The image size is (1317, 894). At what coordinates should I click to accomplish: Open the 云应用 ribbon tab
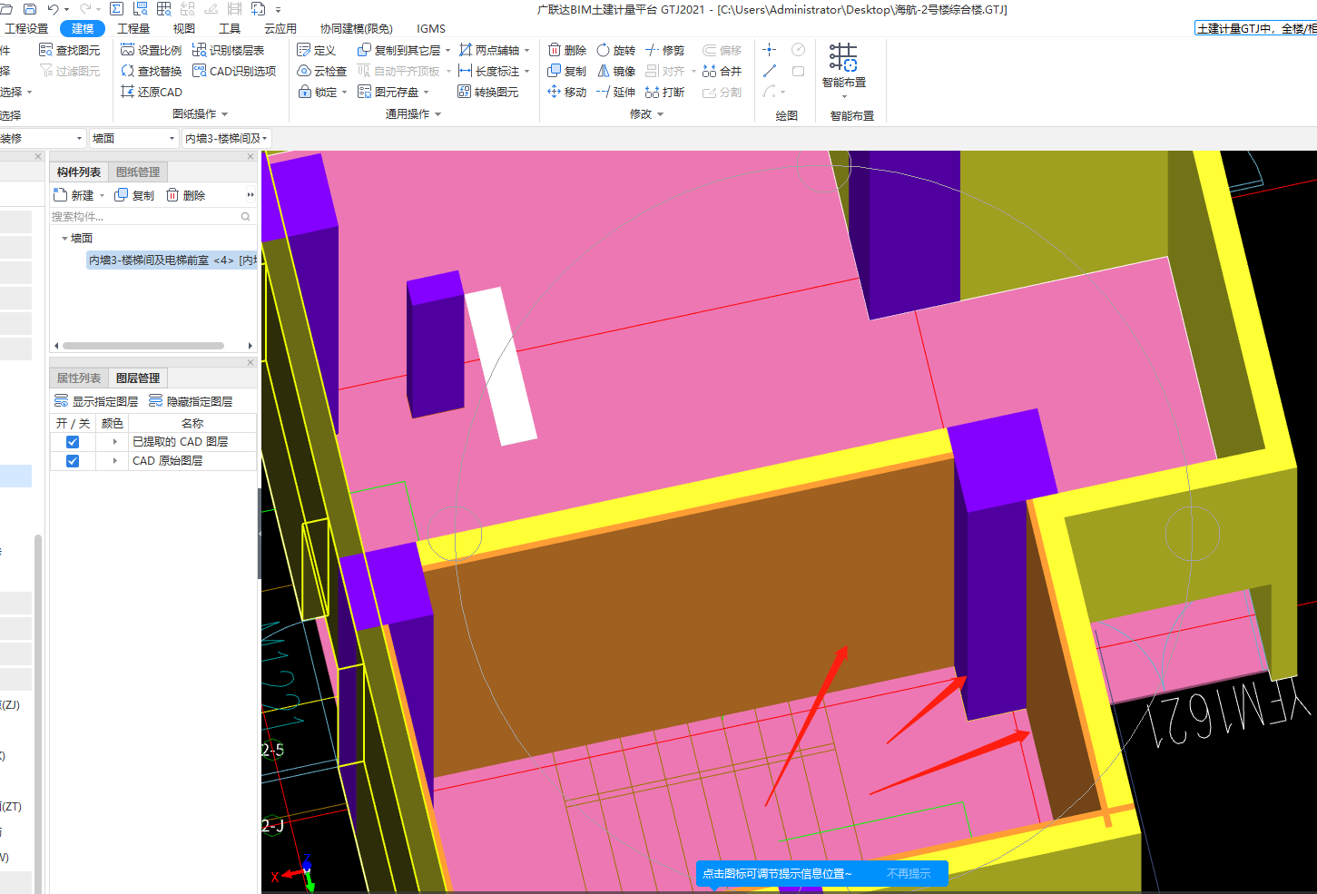pos(280,28)
